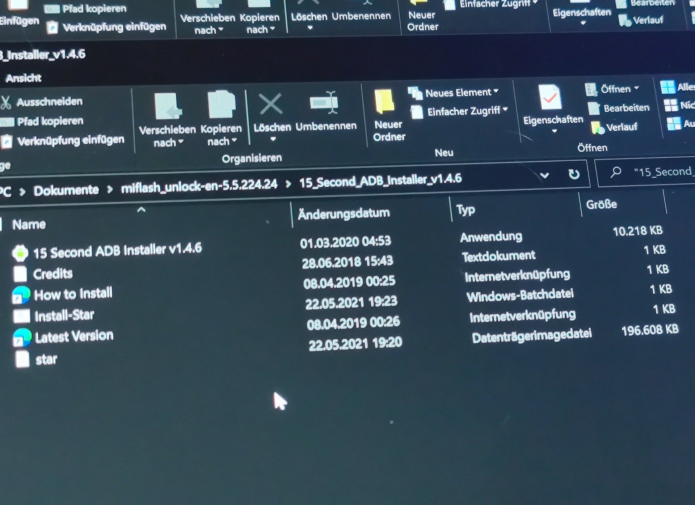Image resolution: width=695 pixels, height=505 pixels.
Task: Click the Kopieren nach icon in front window
Action: coord(222,105)
